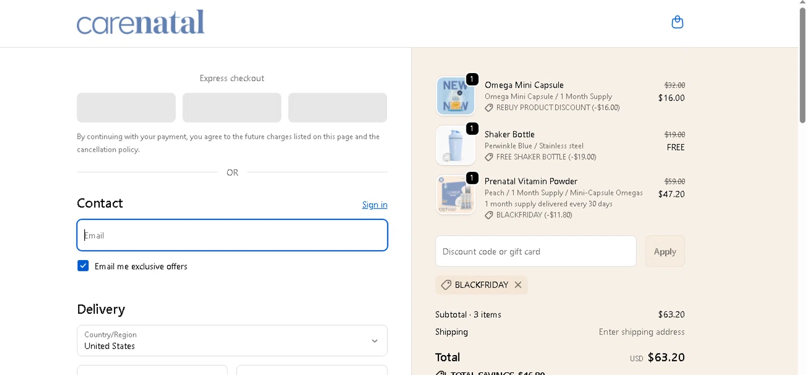Click 1 month supply delivered every 30 days
This screenshot has width=807, height=375.
[549, 204]
